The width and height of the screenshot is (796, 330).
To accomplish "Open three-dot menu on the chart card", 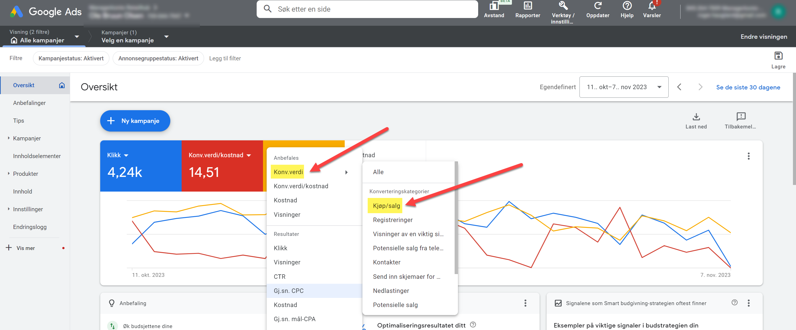I will 748,156.
